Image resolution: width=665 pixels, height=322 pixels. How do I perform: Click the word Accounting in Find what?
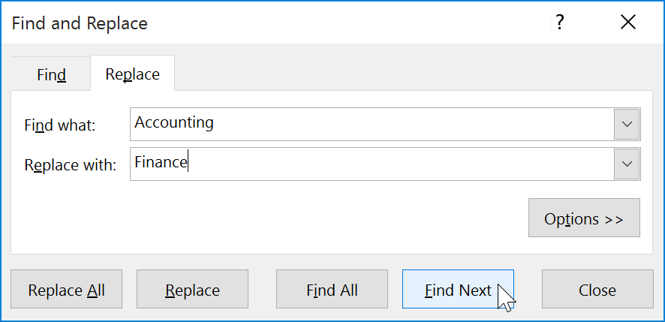coord(174,123)
